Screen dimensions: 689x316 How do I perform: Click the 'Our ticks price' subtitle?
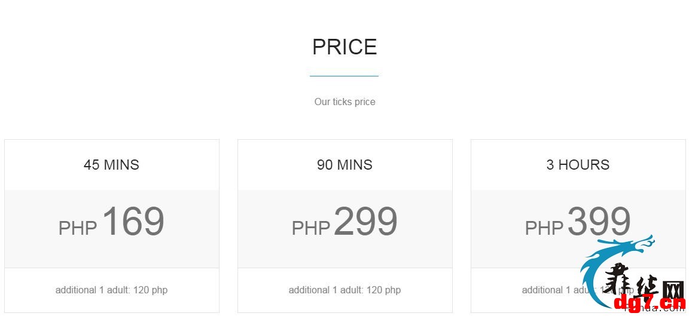click(x=344, y=102)
